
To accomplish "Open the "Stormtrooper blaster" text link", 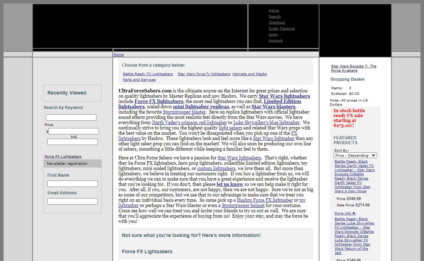I will [x=184, y=112].
